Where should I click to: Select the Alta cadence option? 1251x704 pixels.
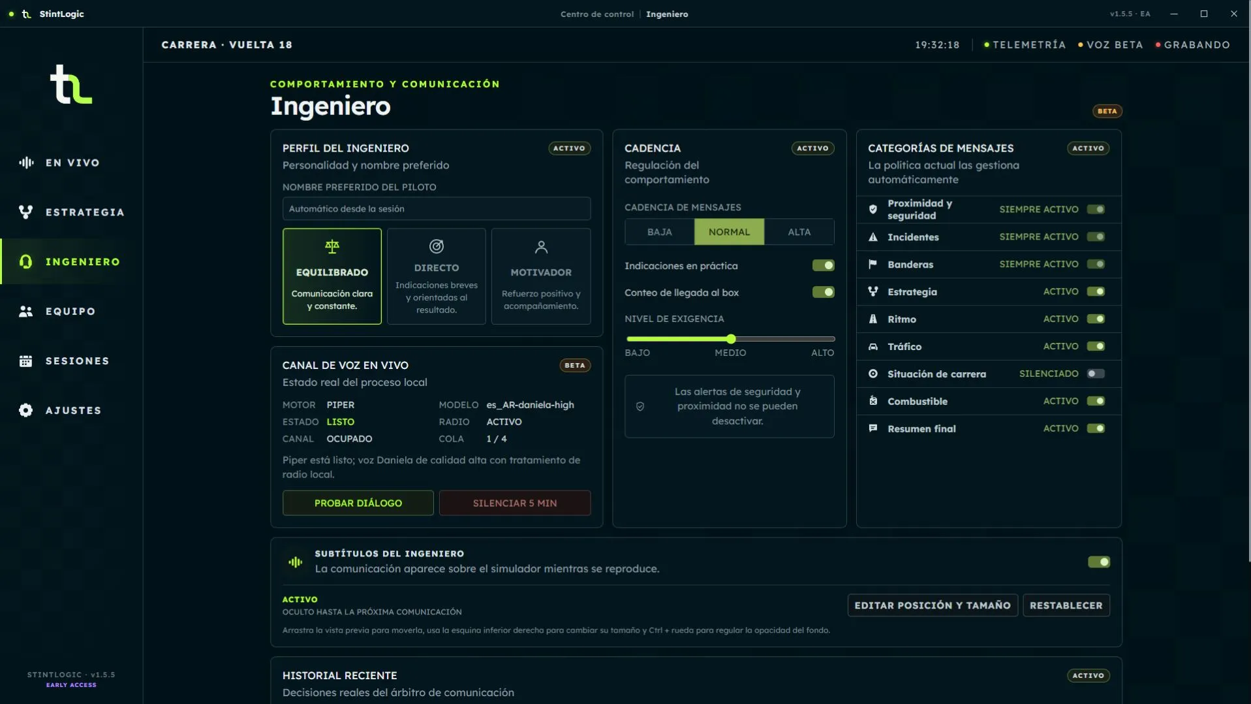pyautogui.click(x=799, y=232)
